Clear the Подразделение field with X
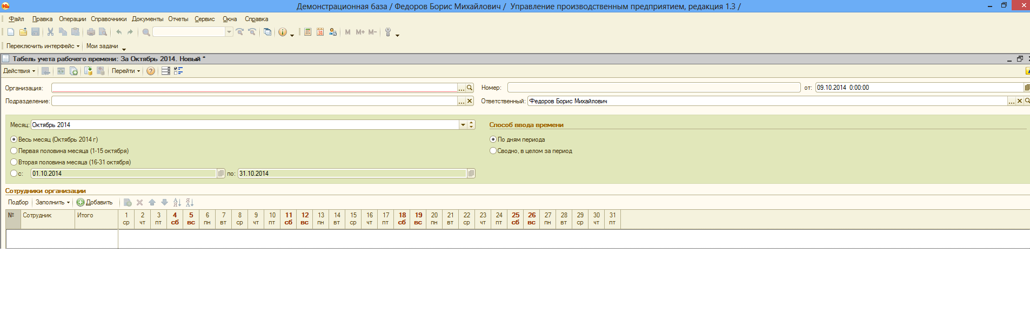The width and height of the screenshot is (1030, 319). (470, 101)
